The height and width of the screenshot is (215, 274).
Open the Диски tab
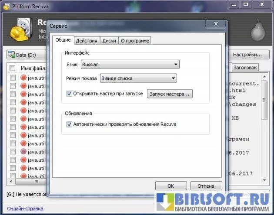[109, 41]
